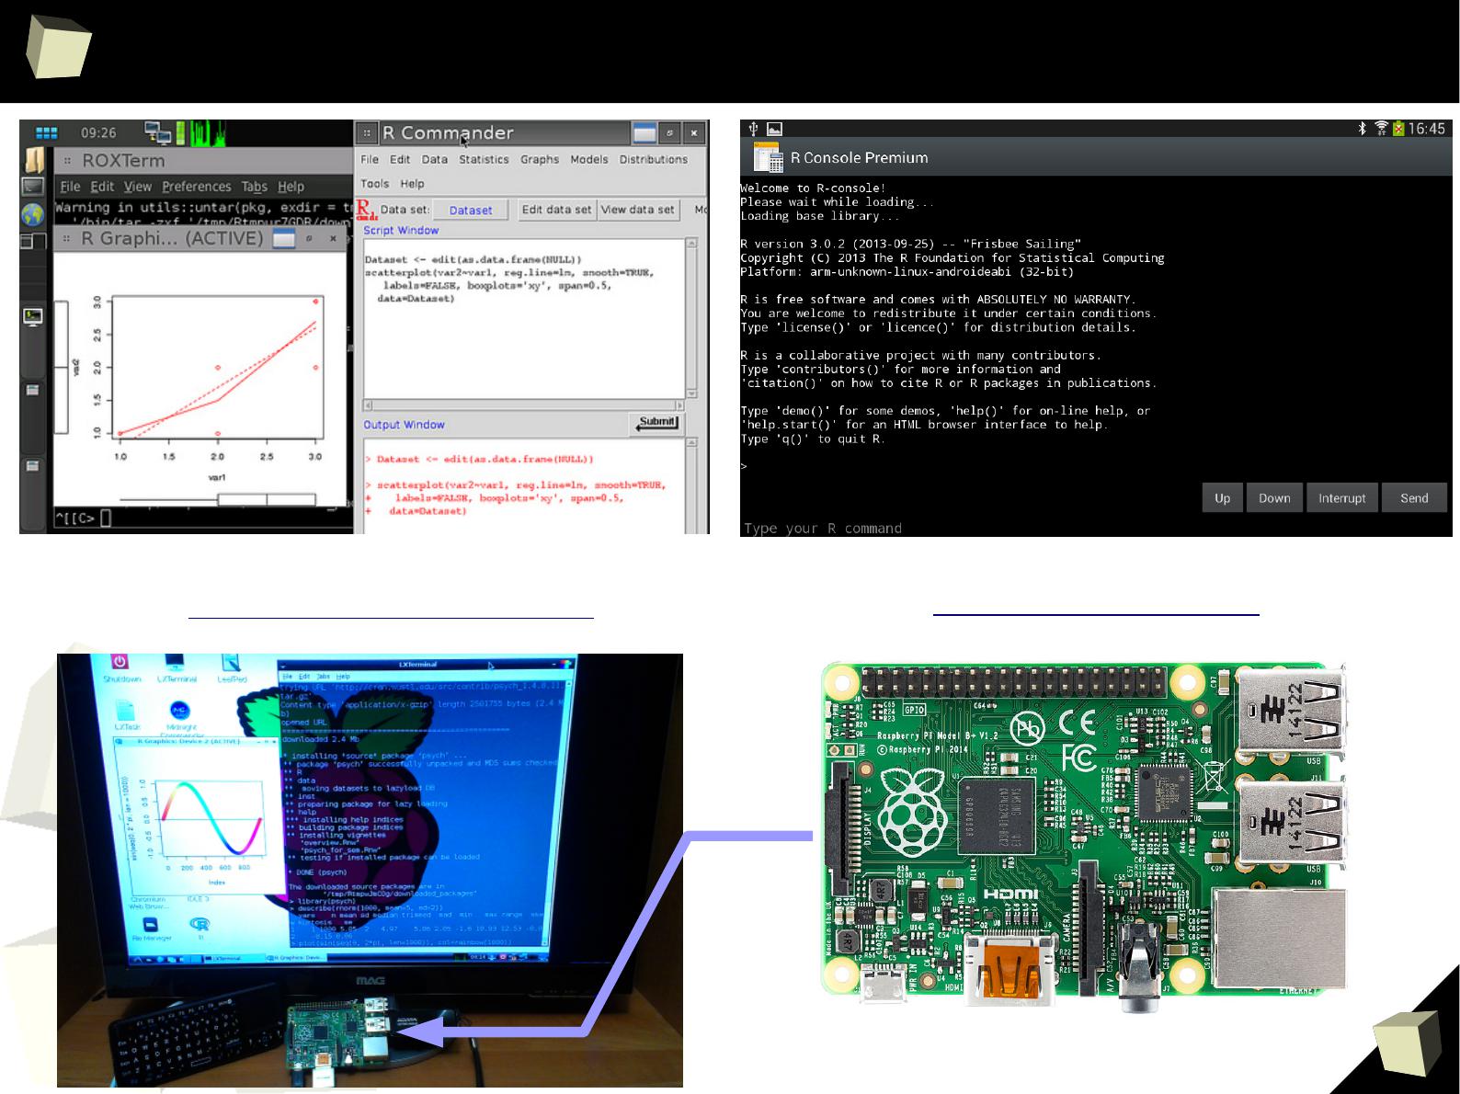Open File menu in R Commander
The height and width of the screenshot is (1094, 1460).
tap(370, 159)
